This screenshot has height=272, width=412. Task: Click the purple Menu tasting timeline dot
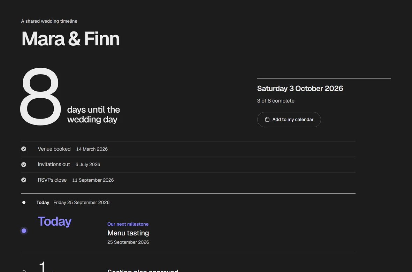(24, 231)
